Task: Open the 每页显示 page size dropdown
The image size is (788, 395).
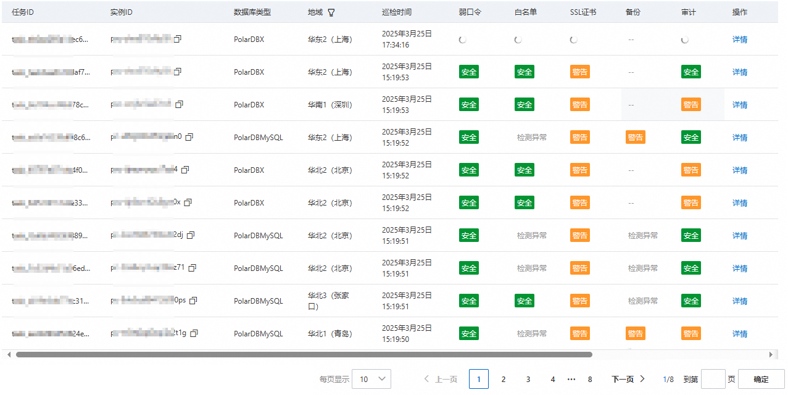Action: pos(371,379)
